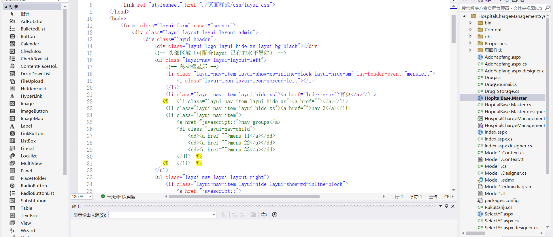Expand the 页面样式 folder
This screenshot has height=237, width=553.
click(x=471, y=50)
